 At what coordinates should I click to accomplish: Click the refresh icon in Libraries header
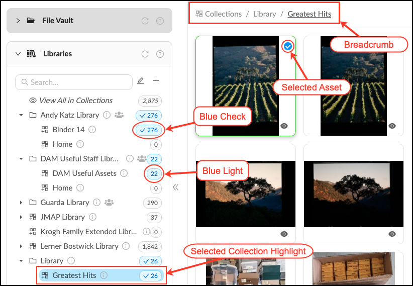point(145,54)
